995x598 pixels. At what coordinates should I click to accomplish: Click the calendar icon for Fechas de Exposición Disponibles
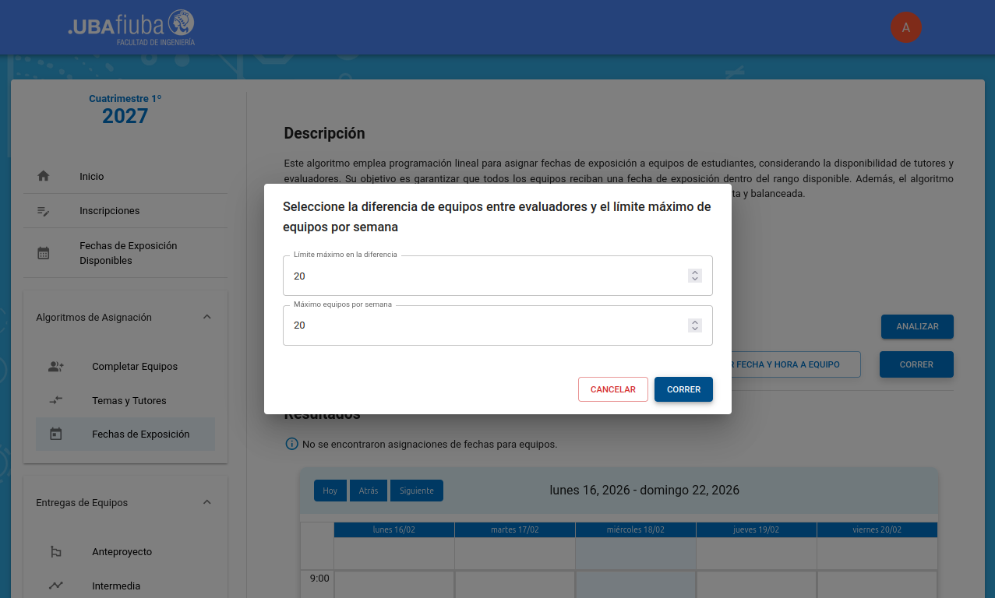(44, 253)
